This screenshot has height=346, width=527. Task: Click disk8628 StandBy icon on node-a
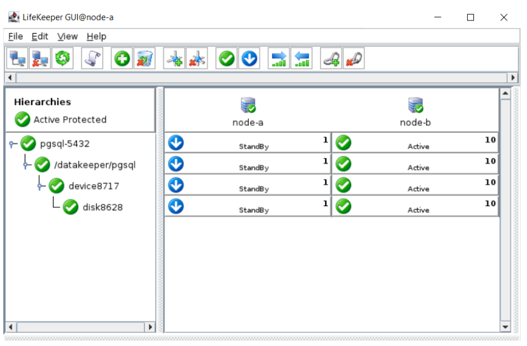[176, 206]
